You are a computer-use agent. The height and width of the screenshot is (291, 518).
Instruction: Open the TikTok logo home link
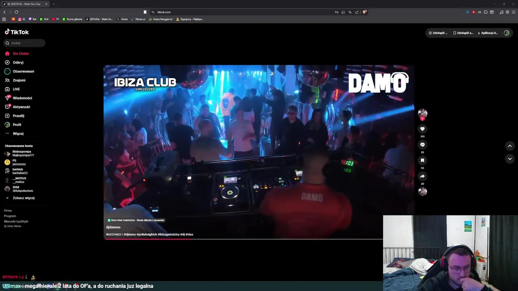17,32
